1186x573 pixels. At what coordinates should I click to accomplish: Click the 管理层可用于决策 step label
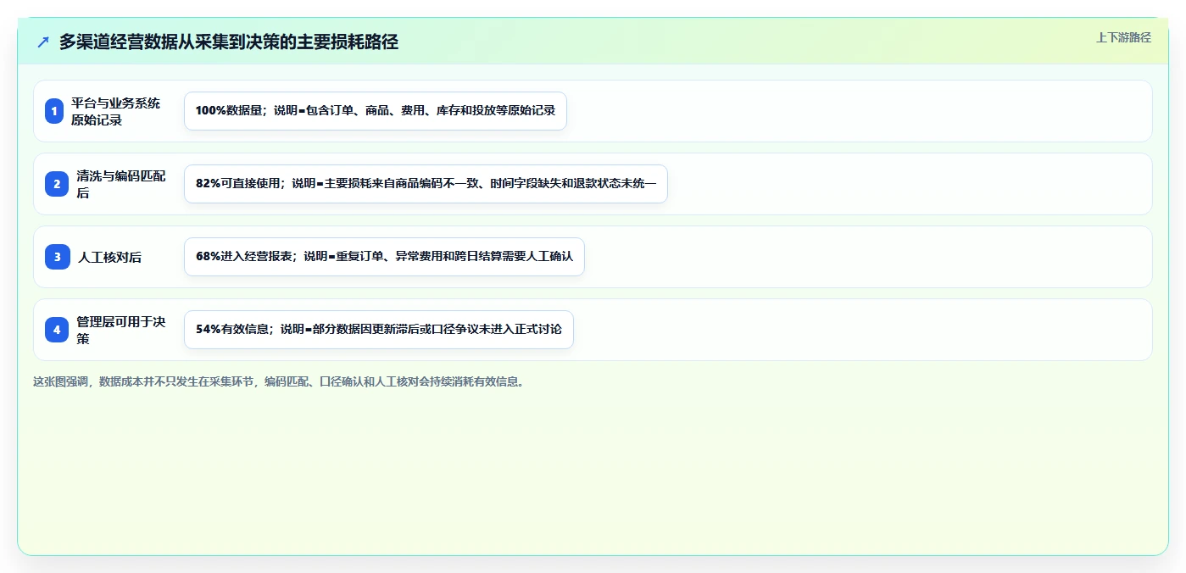click(x=121, y=330)
